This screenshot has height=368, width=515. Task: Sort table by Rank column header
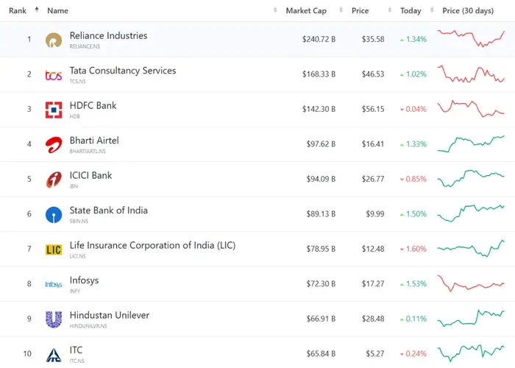pyautogui.click(x=18, y=11)
